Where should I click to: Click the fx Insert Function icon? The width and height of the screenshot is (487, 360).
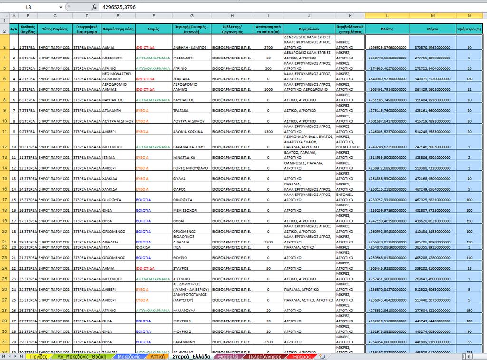pos(94,7)
